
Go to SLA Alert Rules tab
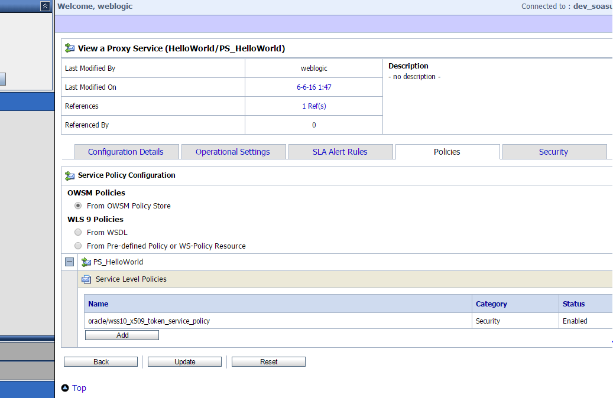[x=340, y=152]
